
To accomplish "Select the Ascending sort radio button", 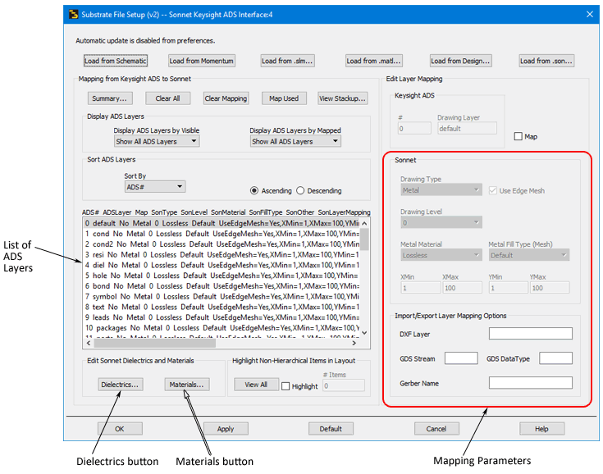I will point(254,191).
